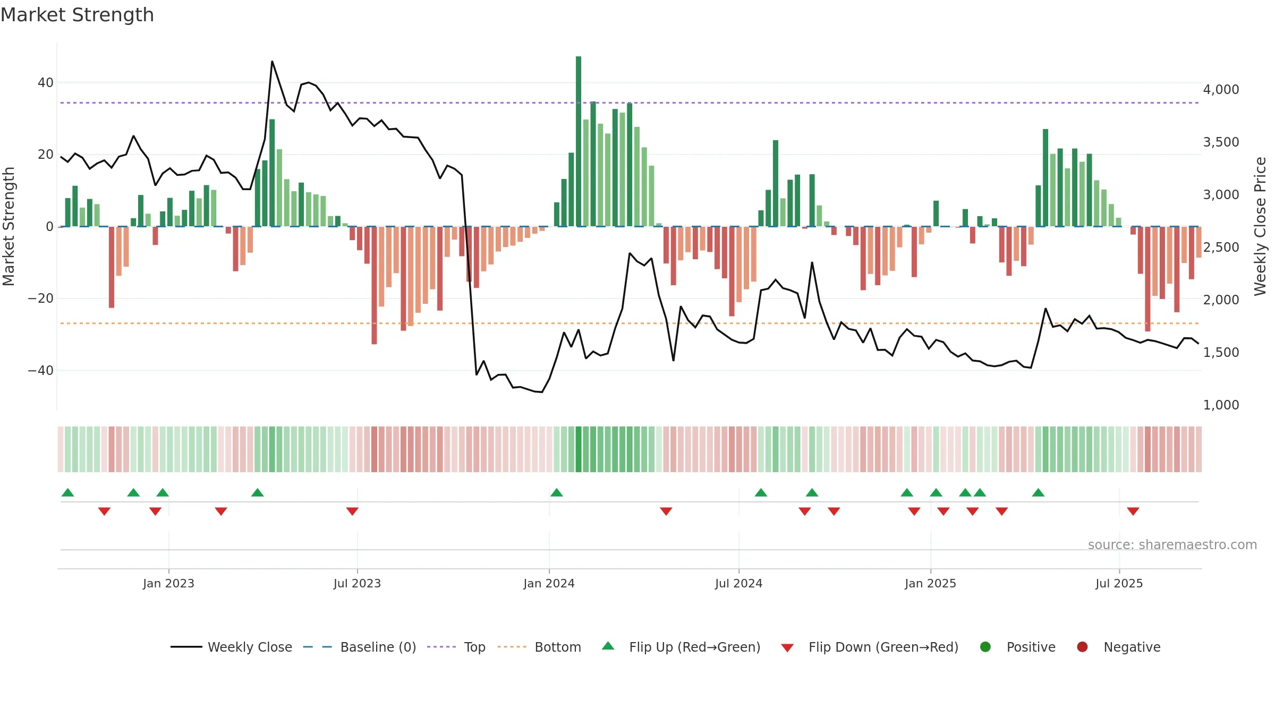
Task: Click the 'Weekly Close Price' axis title
Action: tap(1260, 226)
